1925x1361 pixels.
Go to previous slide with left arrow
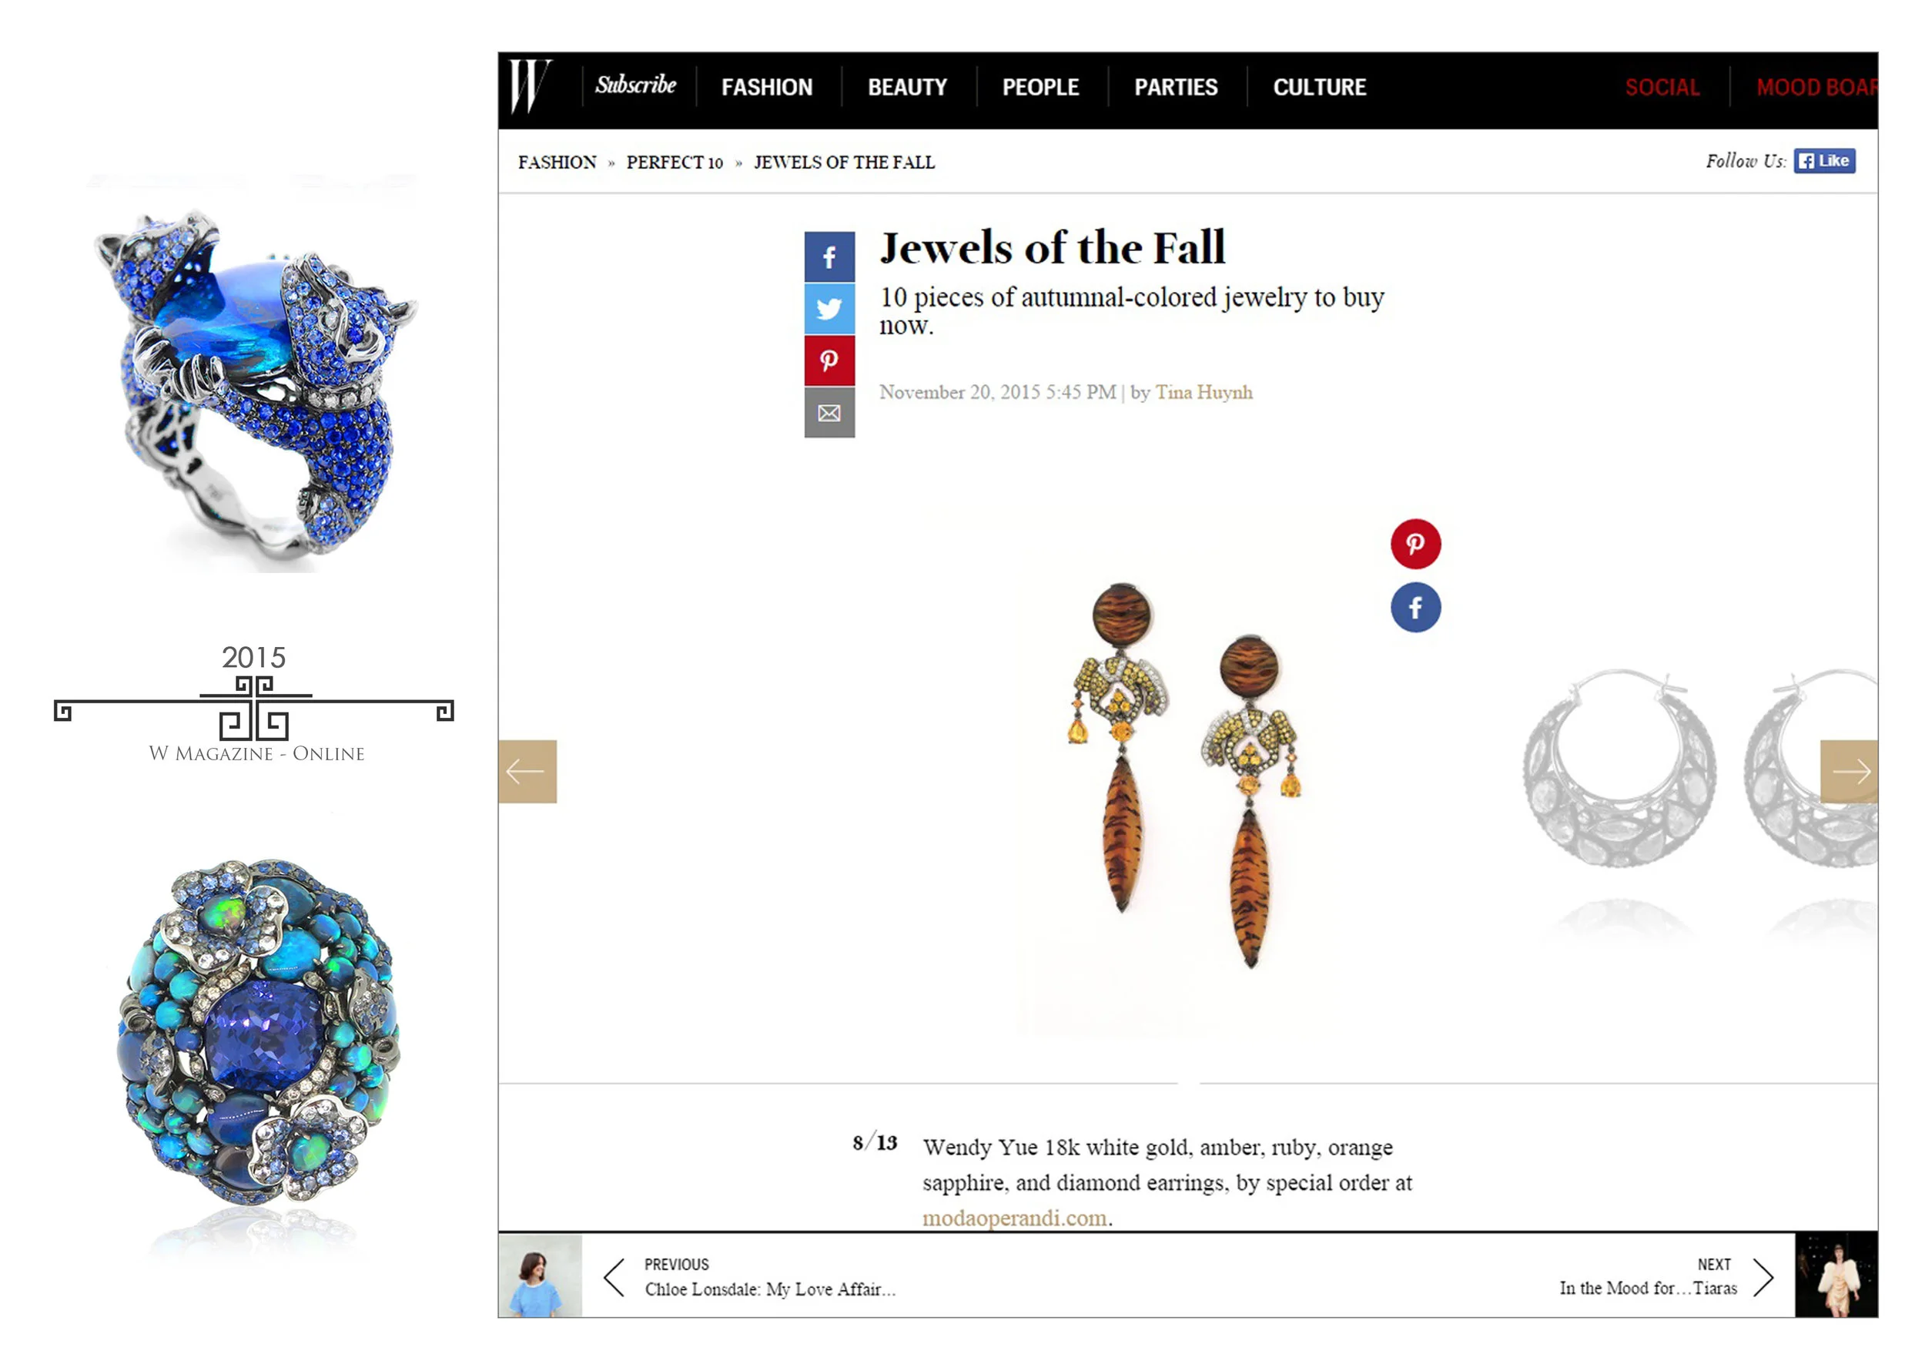tap(527, 772)
